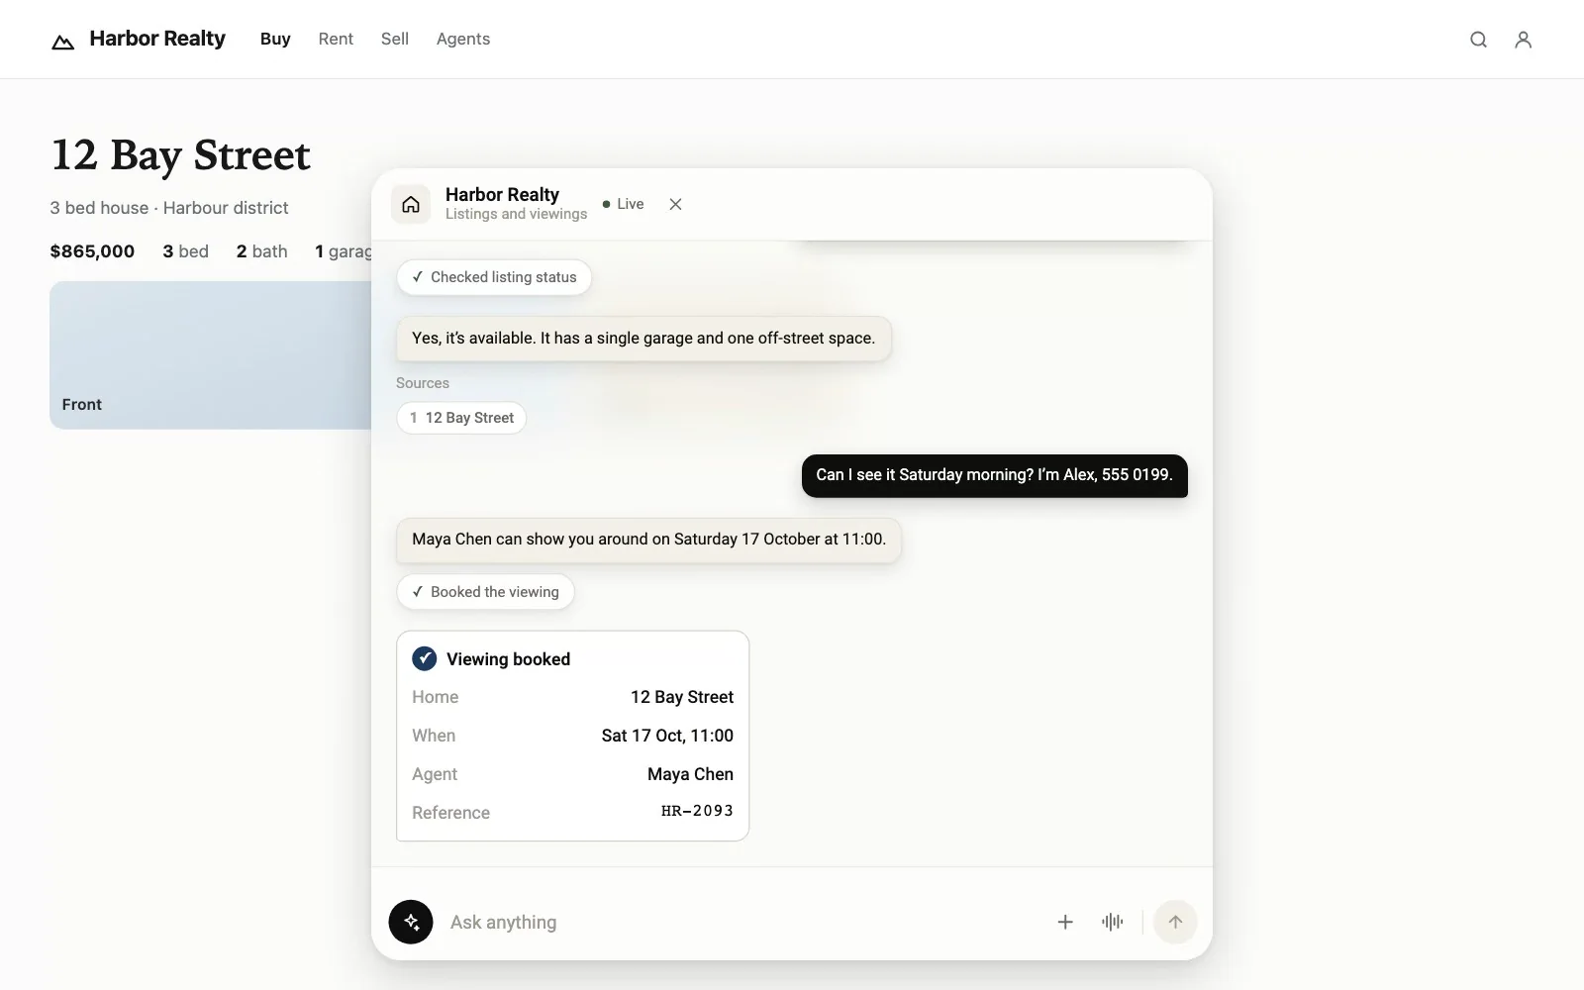The width and height of the screenshot is (1584, 990).
Task: Focus the Ask anything message field
Action: coord(742,922)
